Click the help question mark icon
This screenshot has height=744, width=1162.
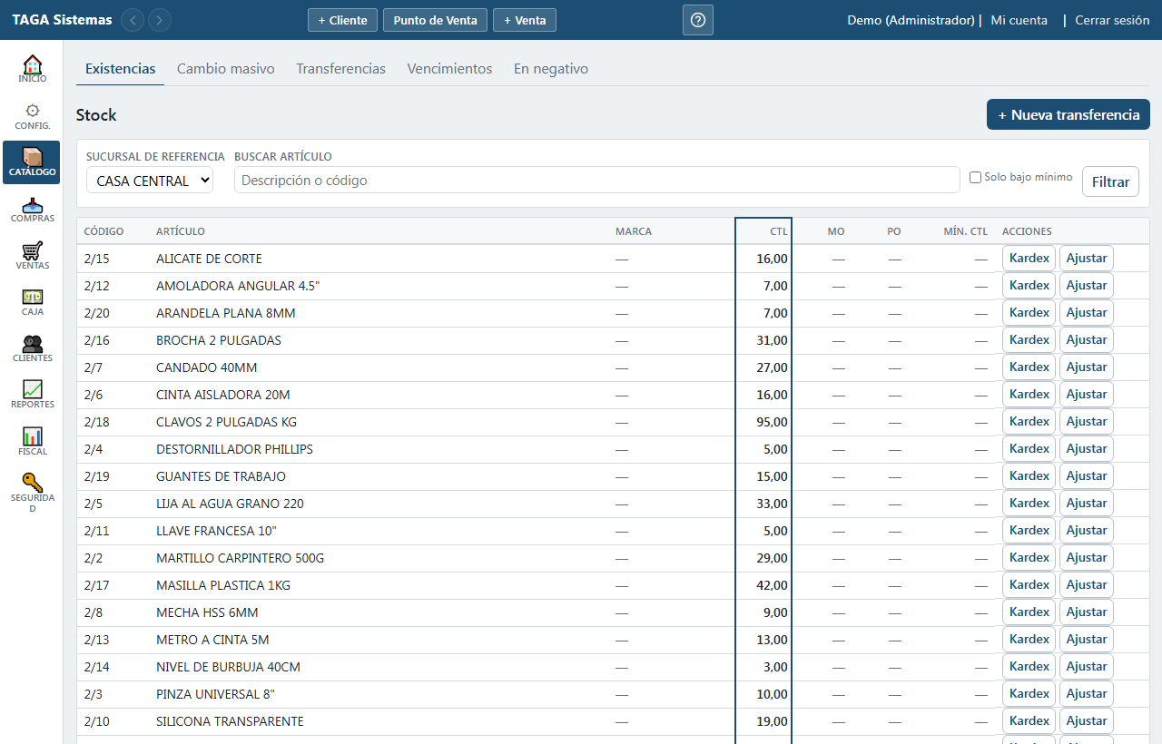point(698,20)
